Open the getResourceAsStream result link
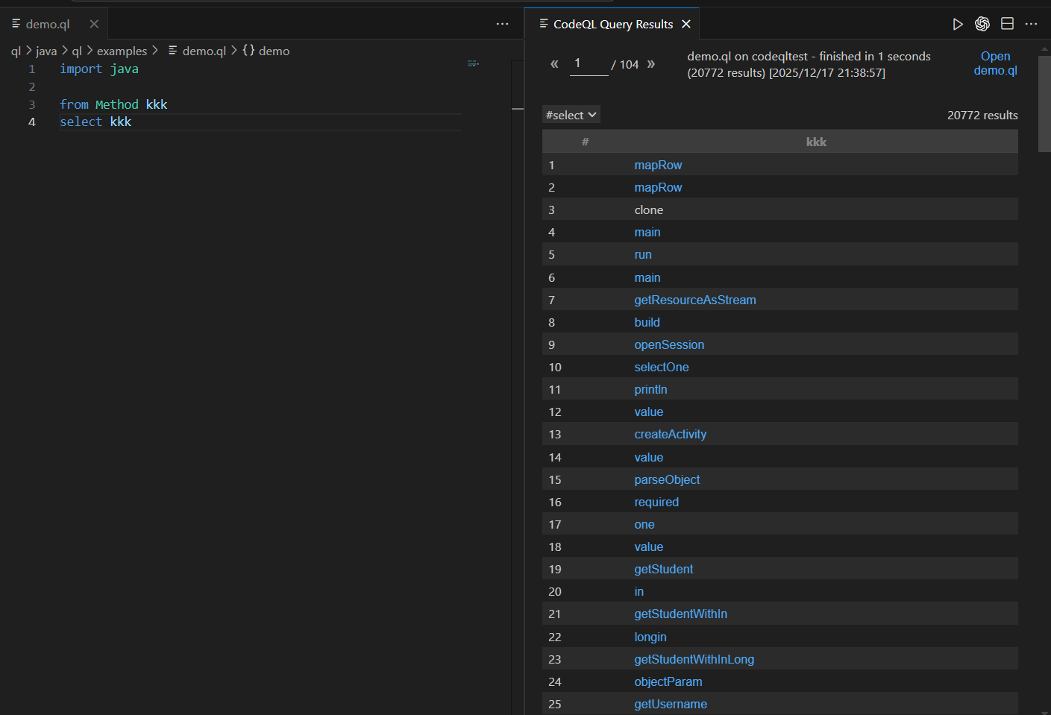1051x715 pixels. pos(694,300)
